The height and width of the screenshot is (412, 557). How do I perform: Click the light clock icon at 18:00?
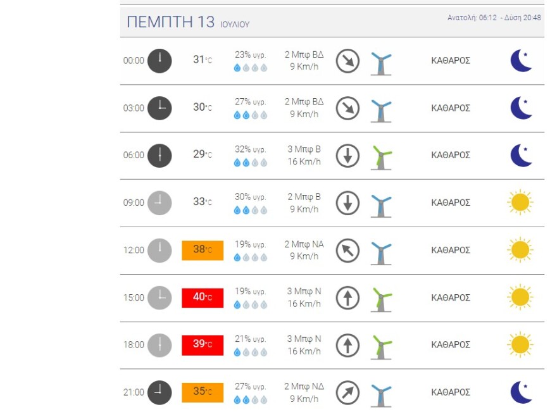point(160,345)
